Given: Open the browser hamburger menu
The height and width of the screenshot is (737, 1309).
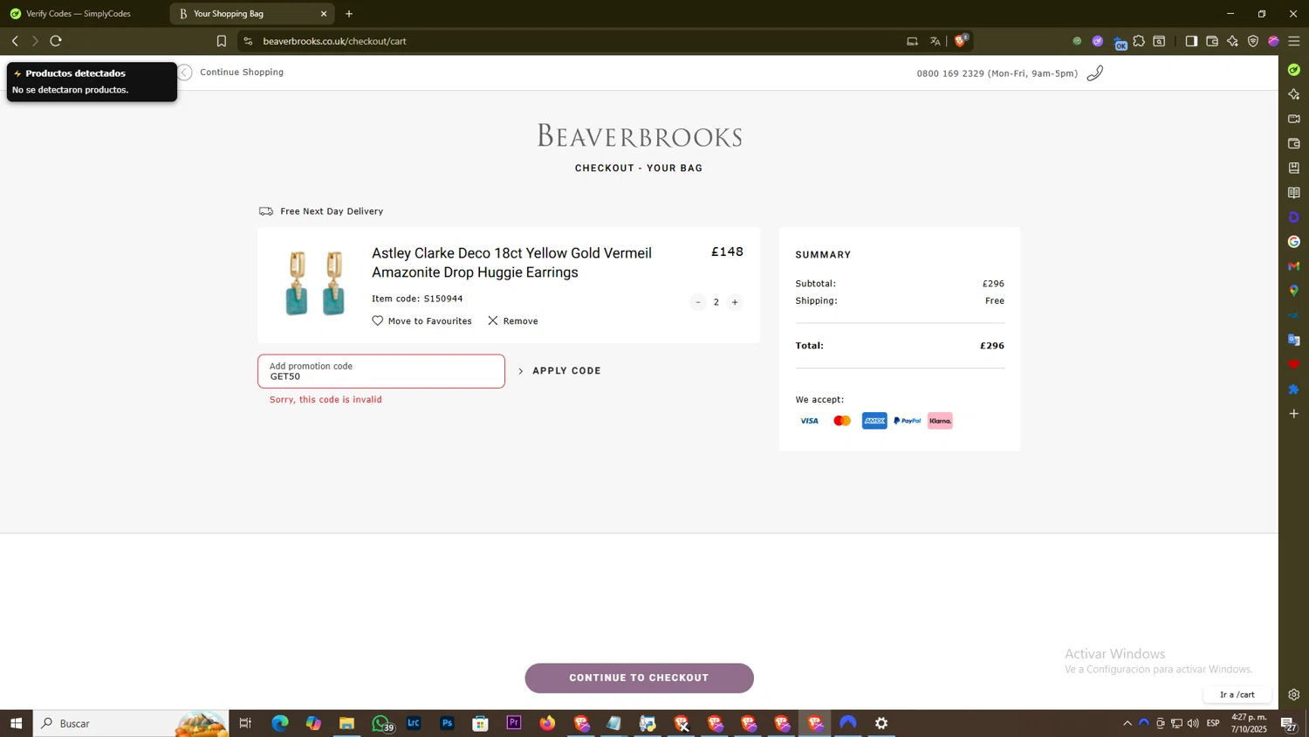Looking at the screenshot, I should pos(1294,41).
